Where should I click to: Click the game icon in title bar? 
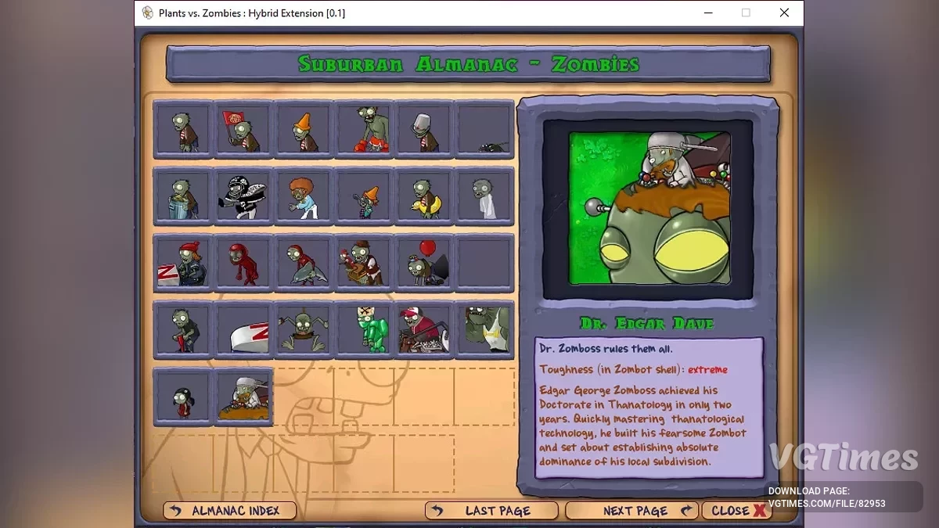click(147, 13)
